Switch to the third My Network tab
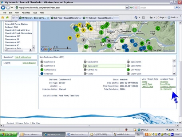 pyautogui.click(x=98, y=18)
